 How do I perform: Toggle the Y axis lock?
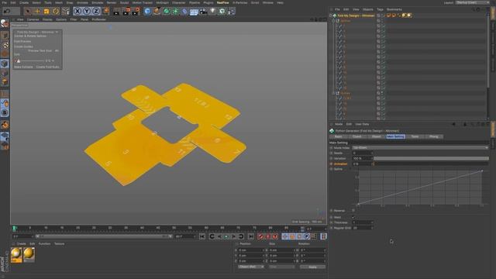pyautogui.click(x=87, y=12)
